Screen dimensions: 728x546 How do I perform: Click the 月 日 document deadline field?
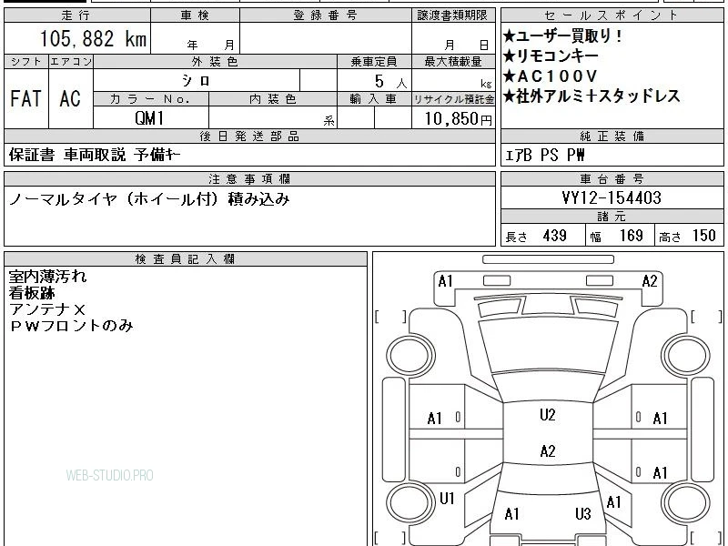pos(453,38)
